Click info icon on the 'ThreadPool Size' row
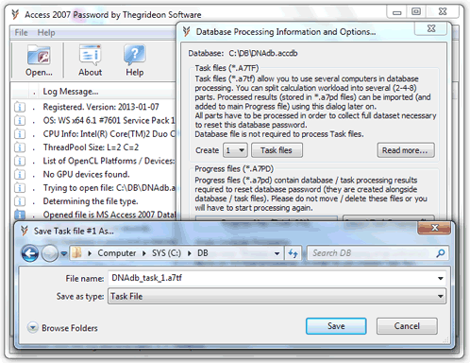This screenshot has height=363, width=470. (x=20, y=147)
